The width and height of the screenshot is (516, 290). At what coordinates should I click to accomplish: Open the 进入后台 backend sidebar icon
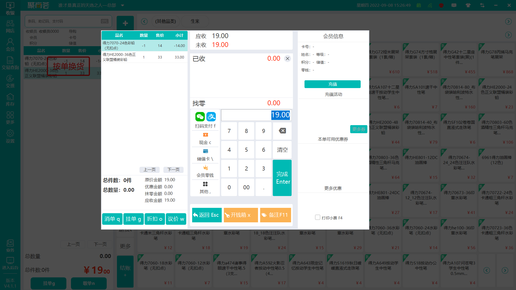pos(10,263)
